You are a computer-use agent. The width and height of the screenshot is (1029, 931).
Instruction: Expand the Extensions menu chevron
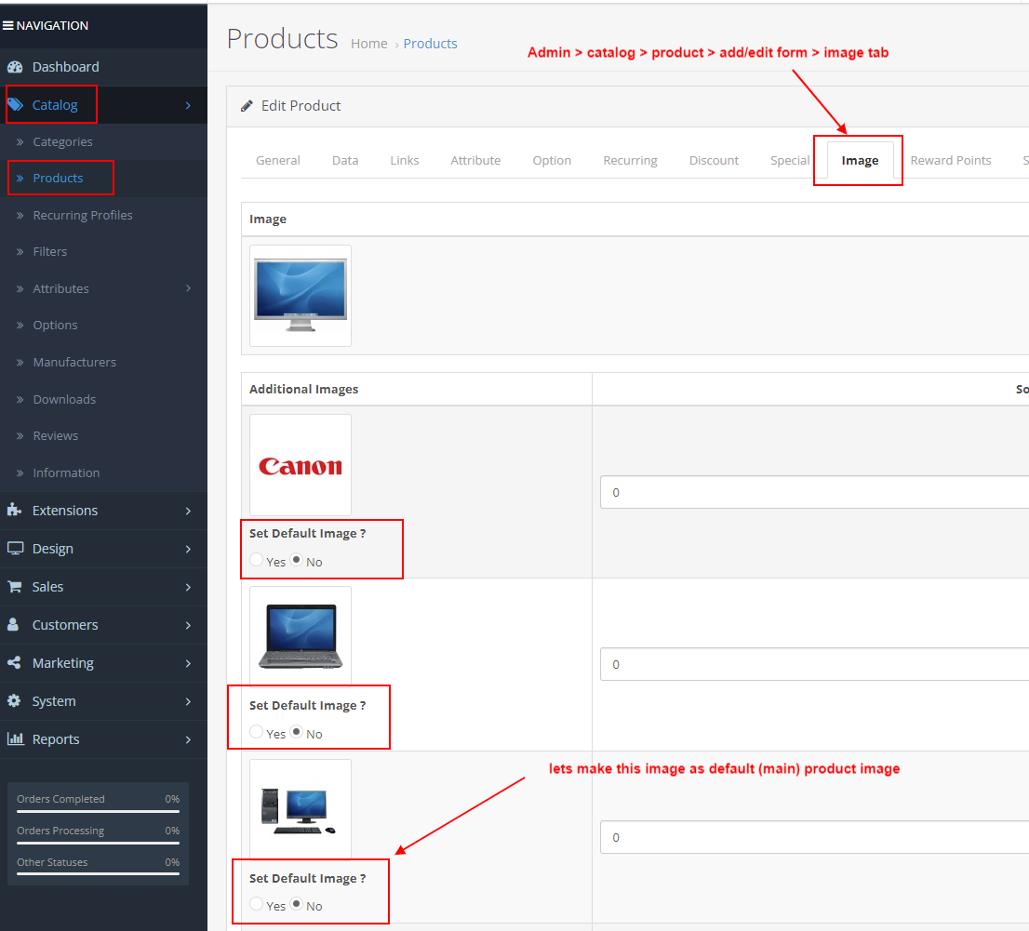pyautogui.click(x=188, y=511)
